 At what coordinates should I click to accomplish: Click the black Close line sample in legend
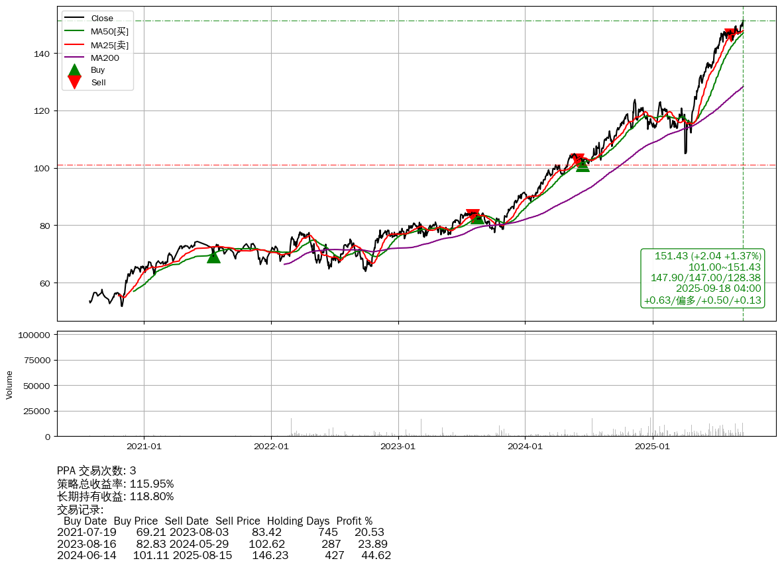click(x=75, y=19)
